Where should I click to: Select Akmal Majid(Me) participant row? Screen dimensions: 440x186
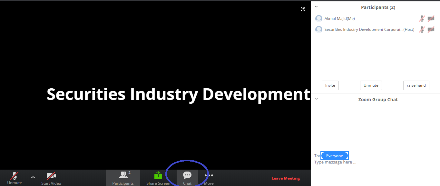376,19
